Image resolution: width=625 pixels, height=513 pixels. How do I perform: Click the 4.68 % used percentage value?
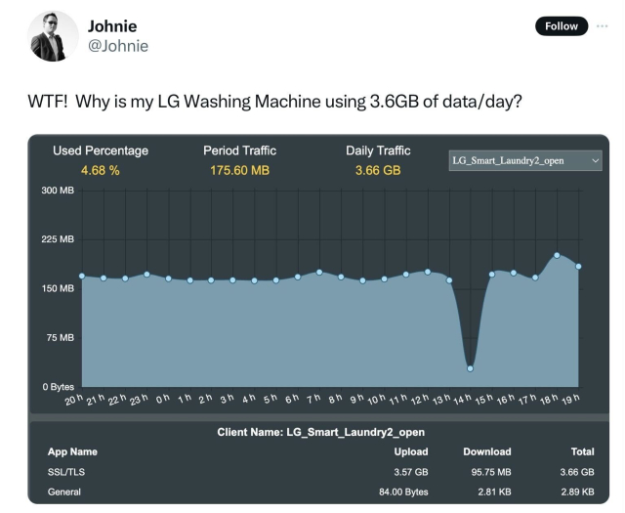(x=100, y=170)
